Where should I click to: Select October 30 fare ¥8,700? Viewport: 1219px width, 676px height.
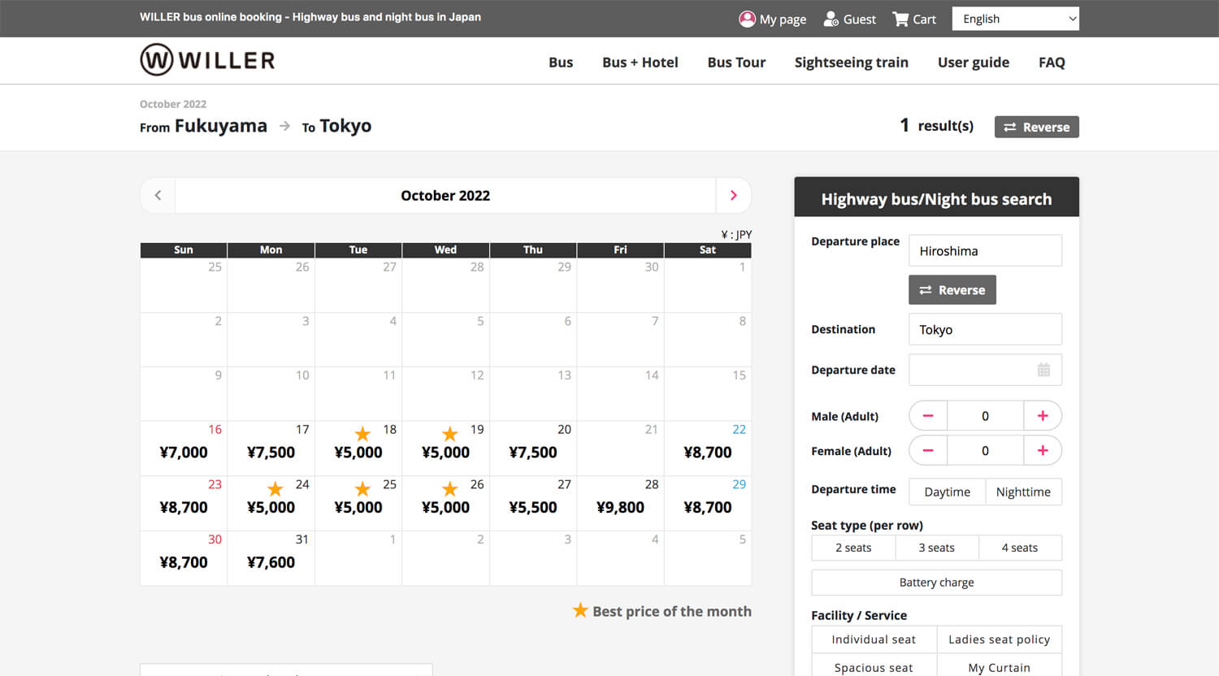tap(184, 562)
